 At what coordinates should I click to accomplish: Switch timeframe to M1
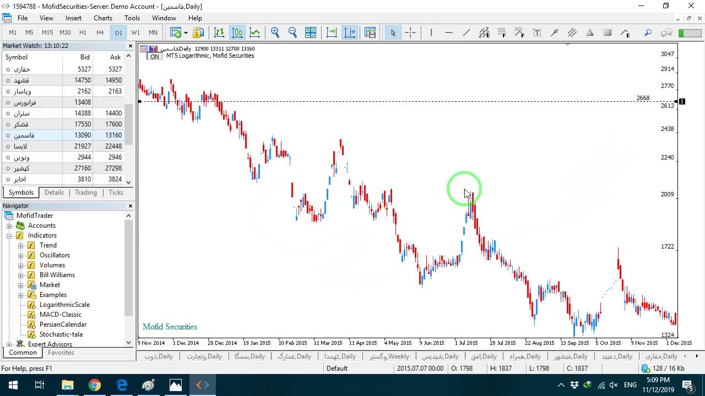(13, 32)
